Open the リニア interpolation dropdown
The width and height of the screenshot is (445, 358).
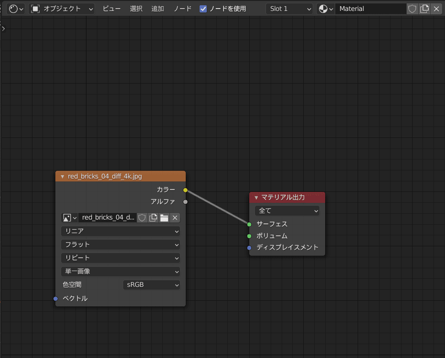pos(120,231)
